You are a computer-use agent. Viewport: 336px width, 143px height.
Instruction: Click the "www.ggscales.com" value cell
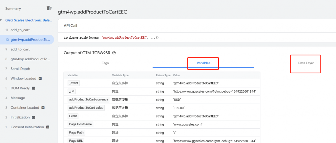pos(187,124)
